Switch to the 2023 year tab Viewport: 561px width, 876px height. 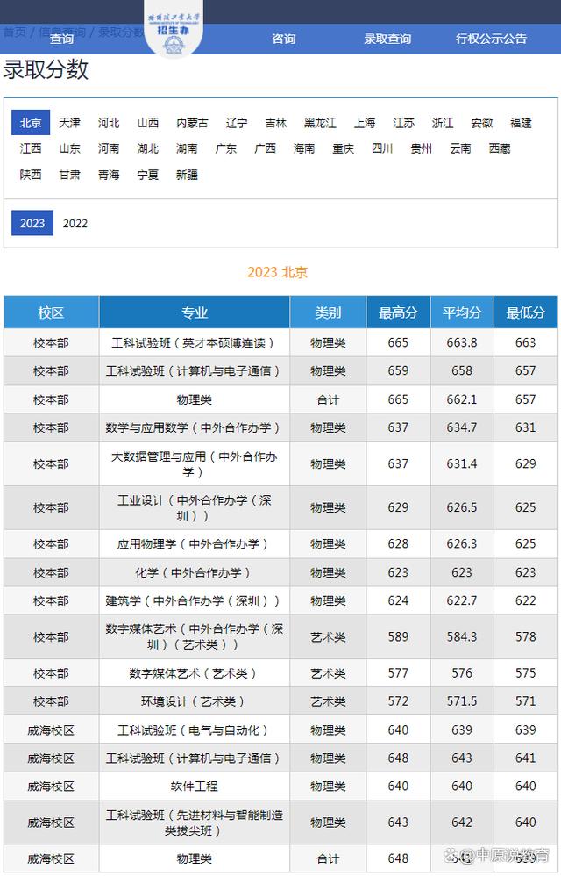pos(32,223)
